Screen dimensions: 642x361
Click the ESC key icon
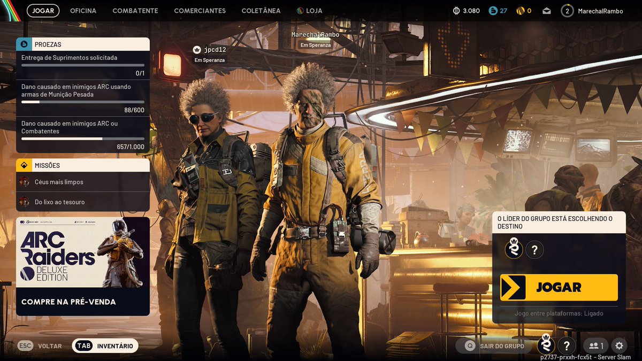pyautogui.click(x=26, y=346)
